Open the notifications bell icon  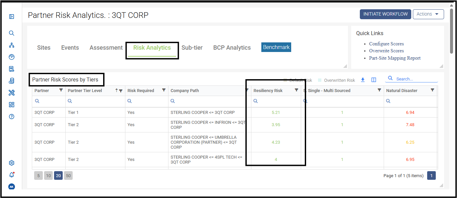12,175
